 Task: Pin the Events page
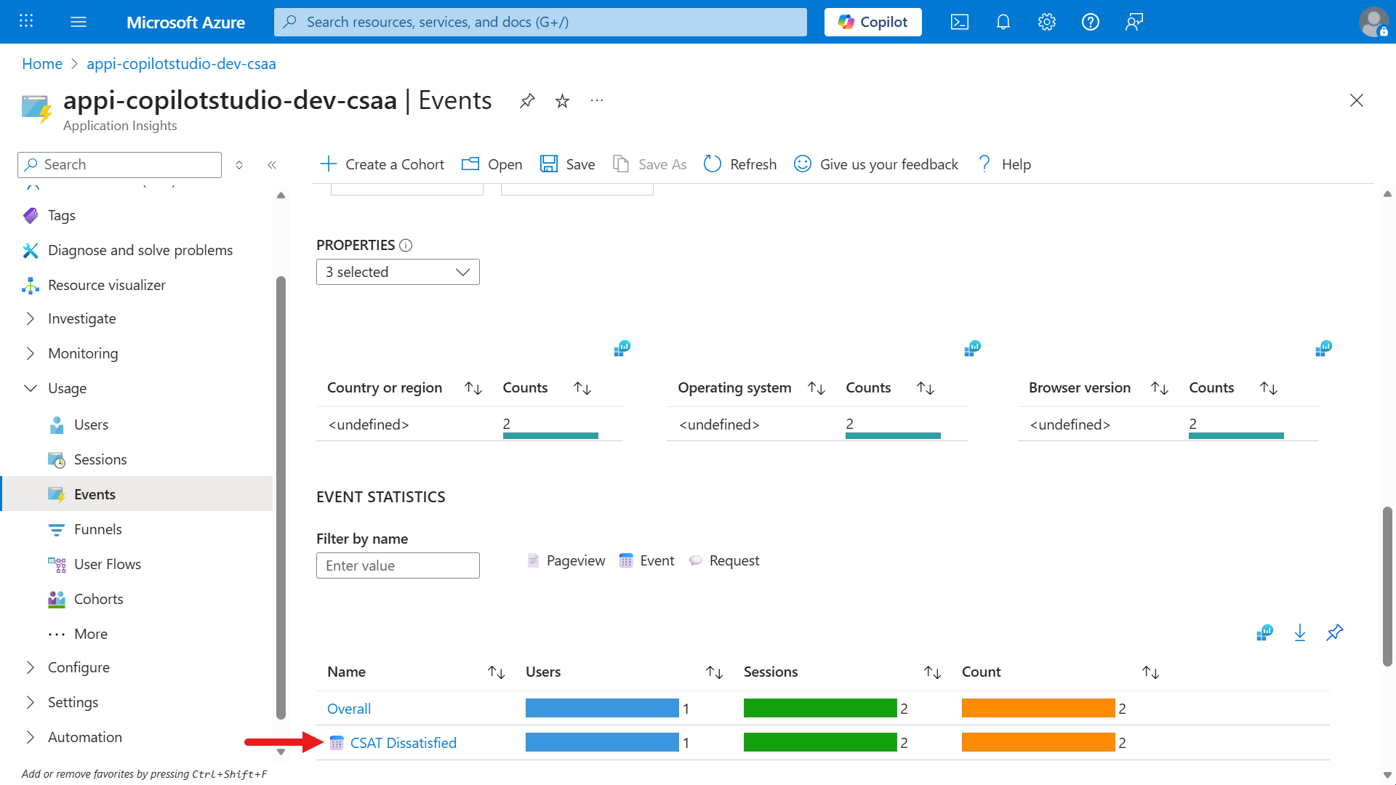527,101
